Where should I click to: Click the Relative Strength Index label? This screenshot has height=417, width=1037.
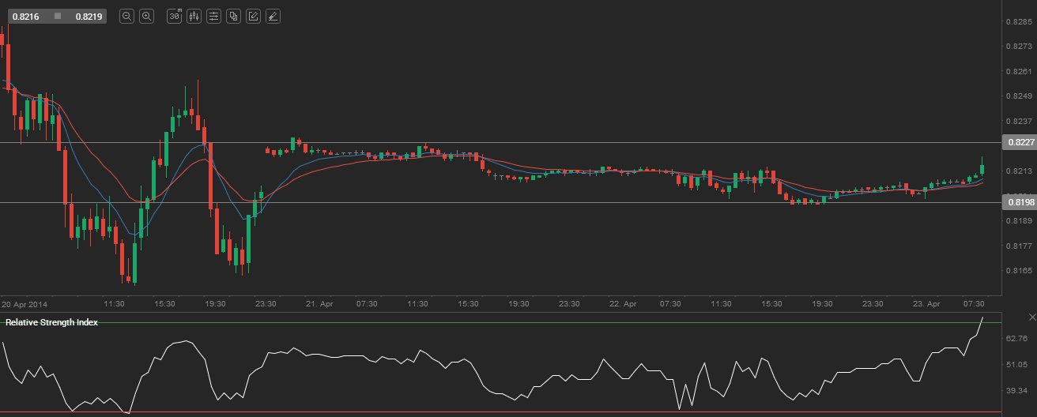coord(51,322)
